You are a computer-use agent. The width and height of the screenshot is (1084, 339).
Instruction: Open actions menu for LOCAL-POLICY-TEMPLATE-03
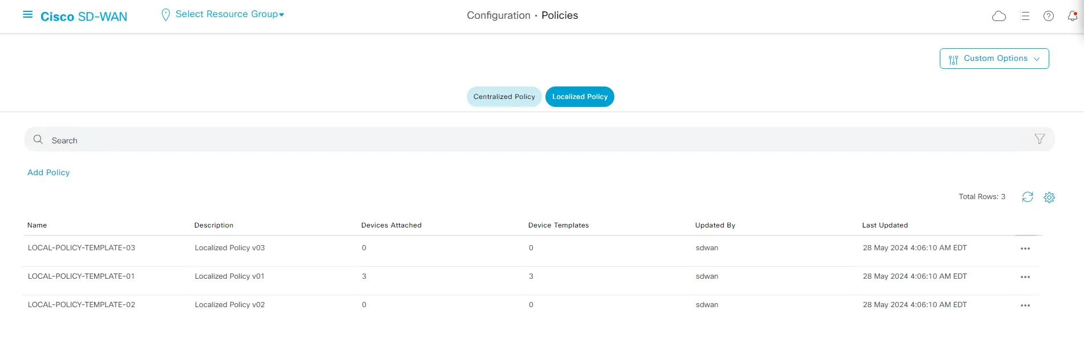[x=1025, y=249]
